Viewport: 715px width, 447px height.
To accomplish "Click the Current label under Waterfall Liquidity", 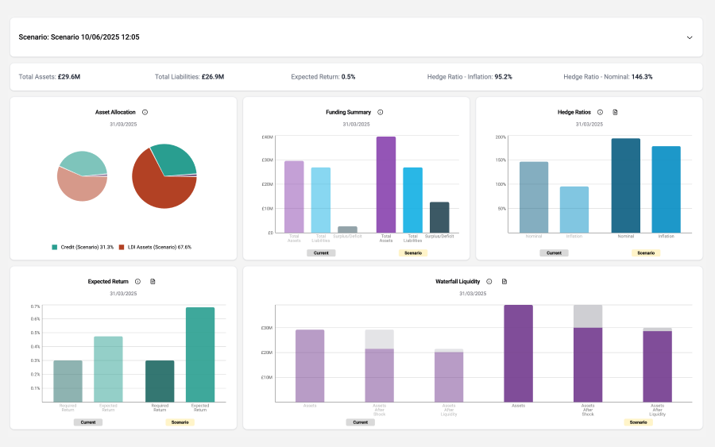I will click(360, 422).
